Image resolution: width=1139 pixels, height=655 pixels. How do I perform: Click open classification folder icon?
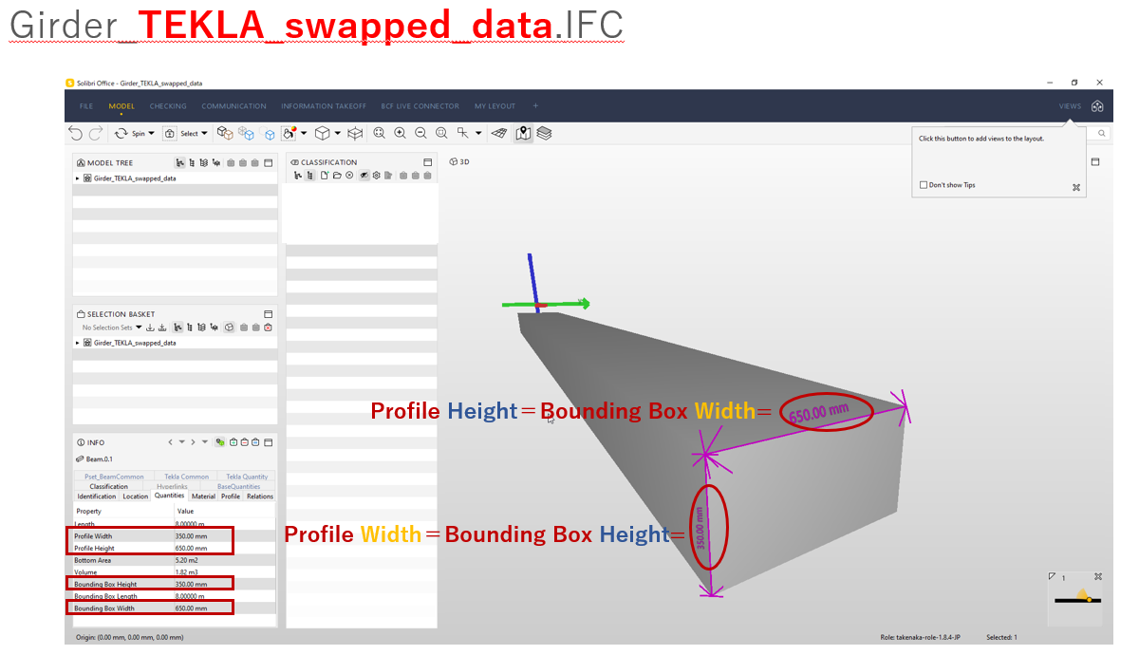337,176
